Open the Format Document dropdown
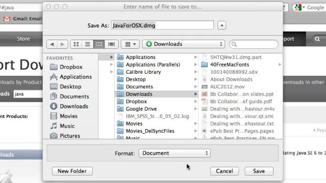Image resolution: width=326 pixels, height=183 pixels. click(175, 153)
